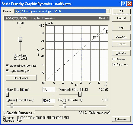Image resolution: width=133 pixels, height=125 pixels.
Task: Select the graph envelope point at -18 dB
Action: click(x=95, y=37)
